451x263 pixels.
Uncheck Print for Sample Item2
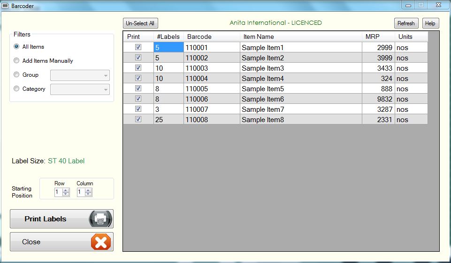tap(138, 58)
